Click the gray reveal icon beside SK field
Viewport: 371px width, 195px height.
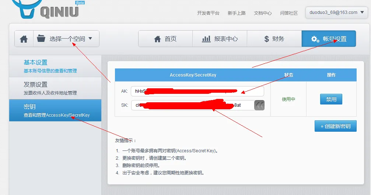[259, 105]
